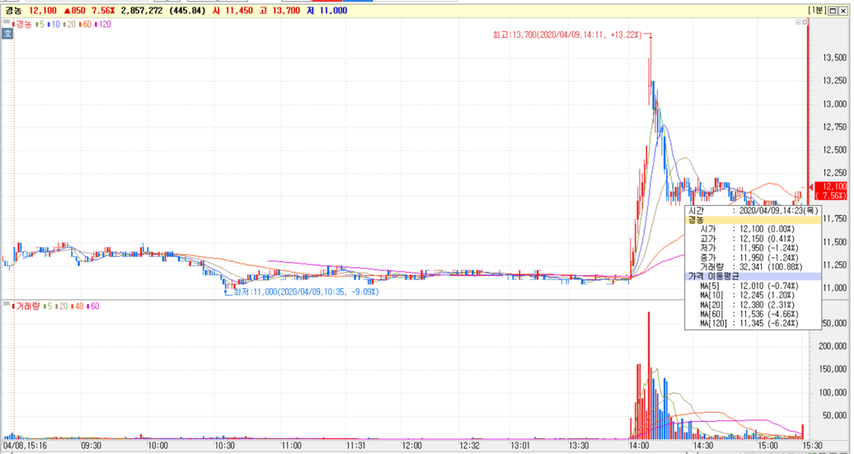The width and height of the screenshot is (854, 454).
Task: Click the 04/08,15:16 time axis label
Action: click(25, 445)
